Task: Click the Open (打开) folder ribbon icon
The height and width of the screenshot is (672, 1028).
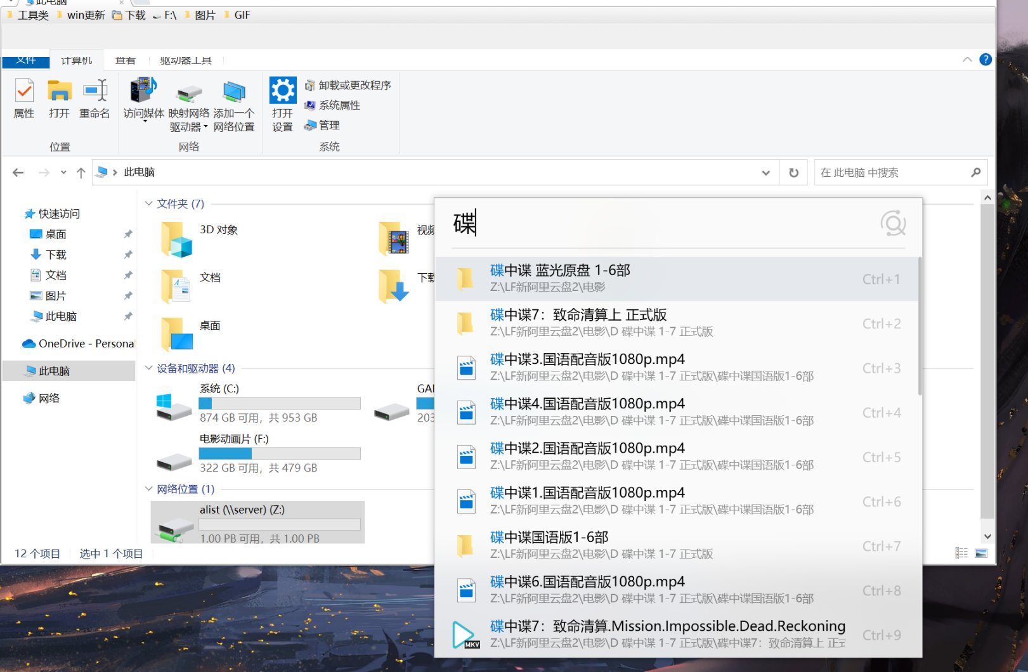Action: (59, 98)
